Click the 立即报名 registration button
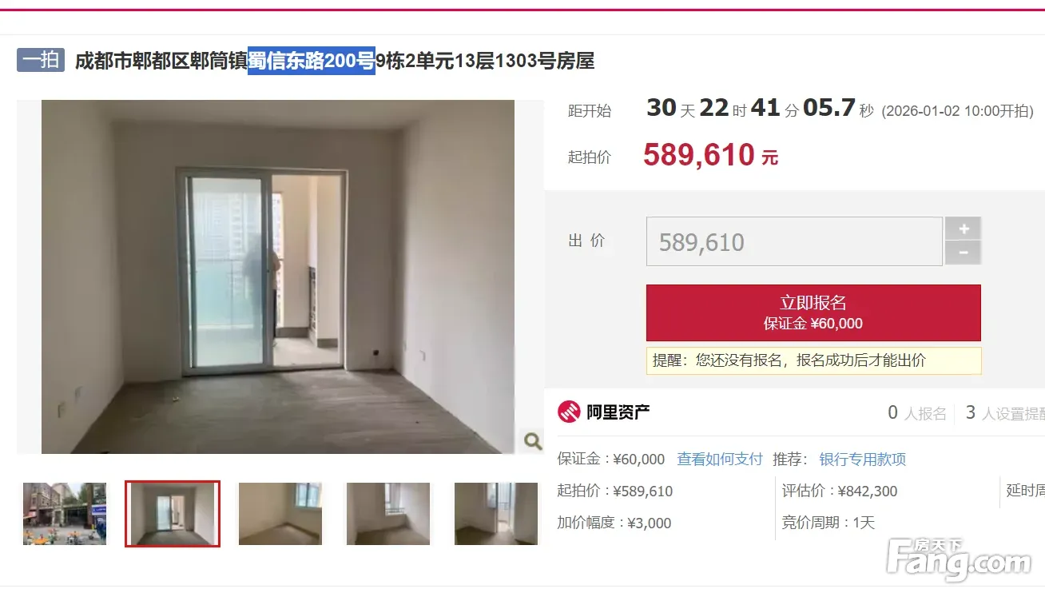 pyautogui.click(x=813, y=313)
